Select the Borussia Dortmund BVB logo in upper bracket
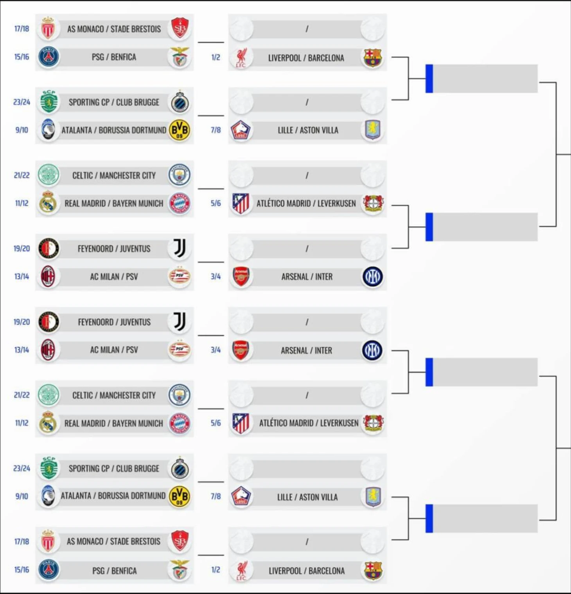 (x=180, y=130)
